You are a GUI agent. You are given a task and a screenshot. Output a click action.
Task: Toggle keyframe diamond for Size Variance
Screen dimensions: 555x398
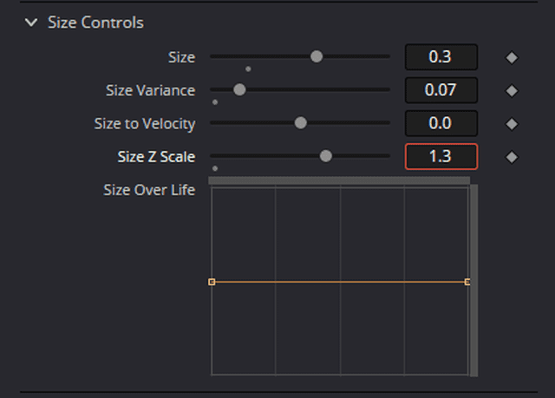[512, 90]
